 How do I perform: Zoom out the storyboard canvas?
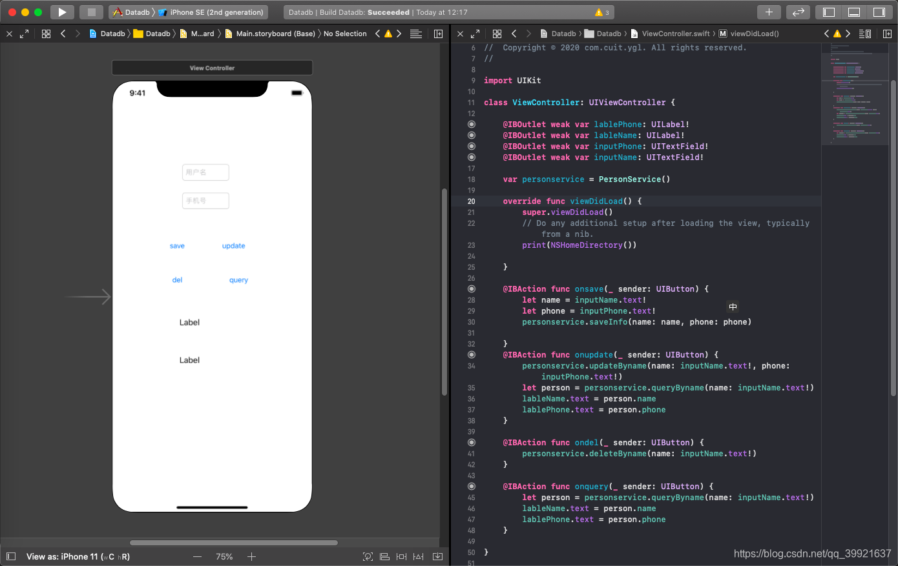pos(198,556)
